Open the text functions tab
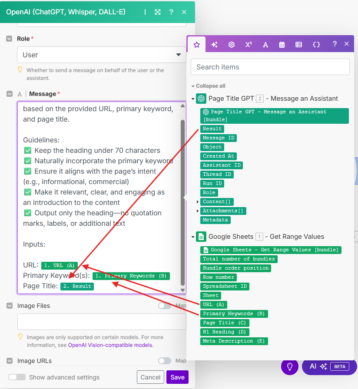The width and height of the screenshot is (358, 389). point(265,45)
